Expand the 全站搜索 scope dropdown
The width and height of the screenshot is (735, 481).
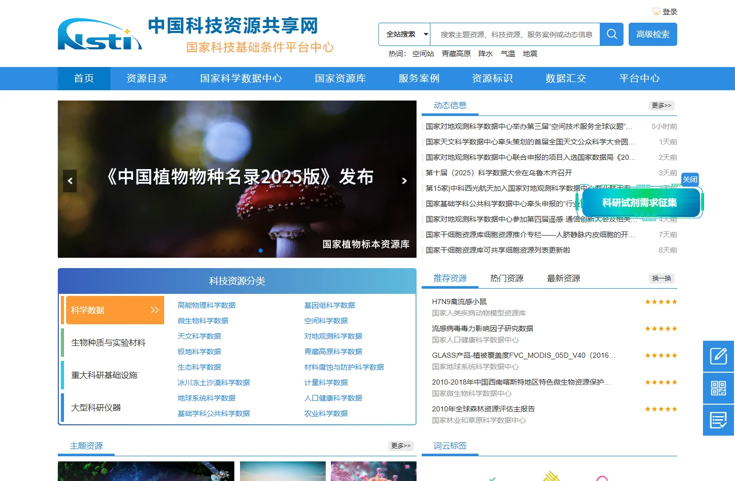point(404,34)
